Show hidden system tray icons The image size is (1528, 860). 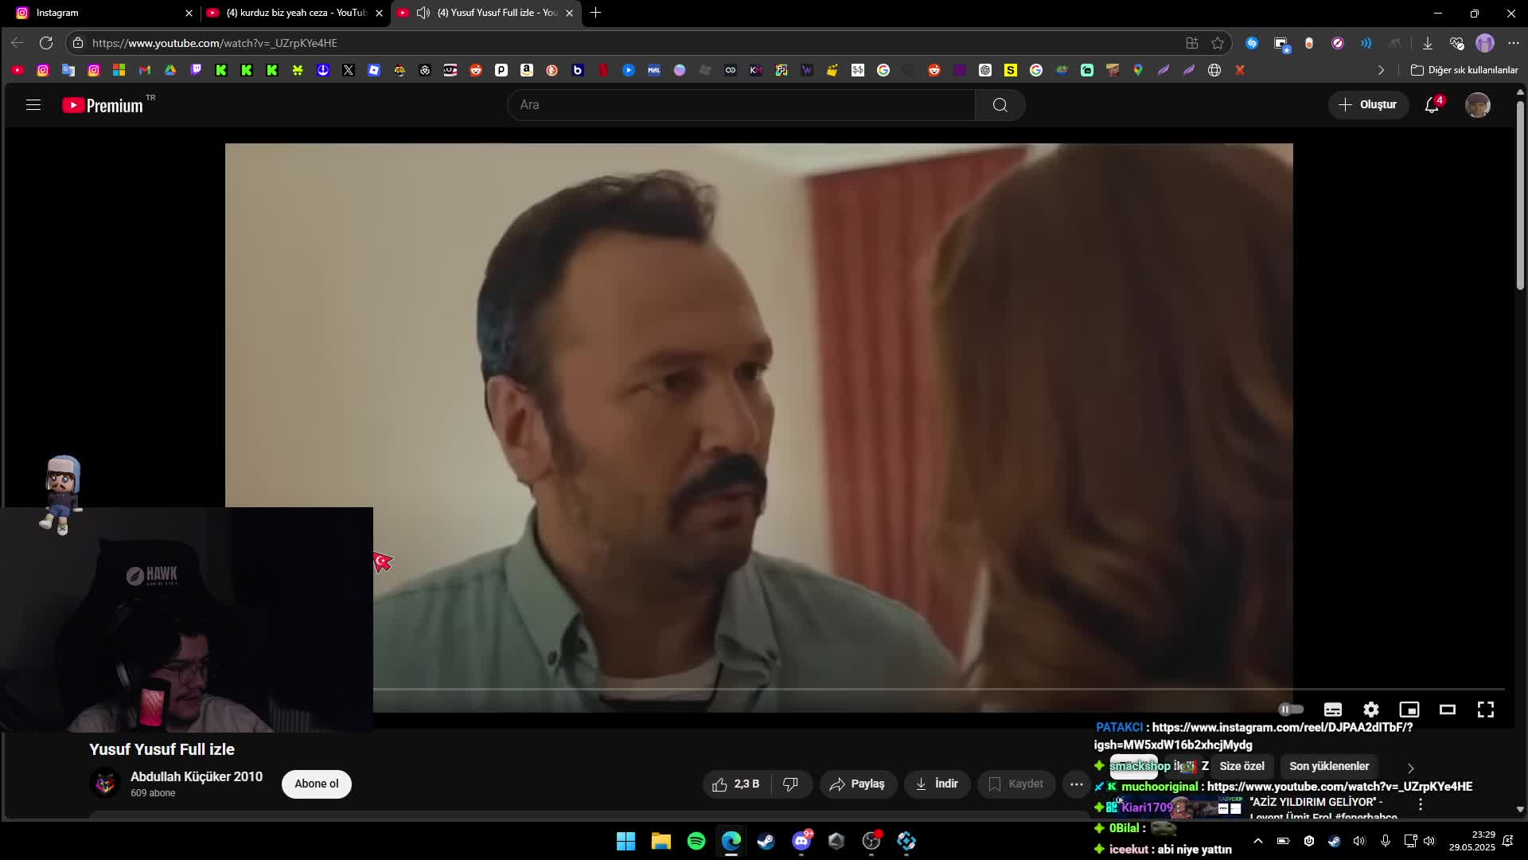1257,841
